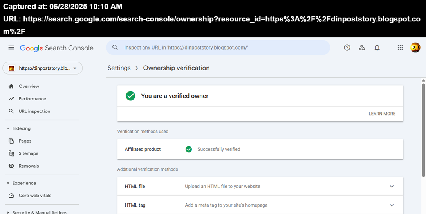
Task: Open the notifications bell
Action: (377, 48)
